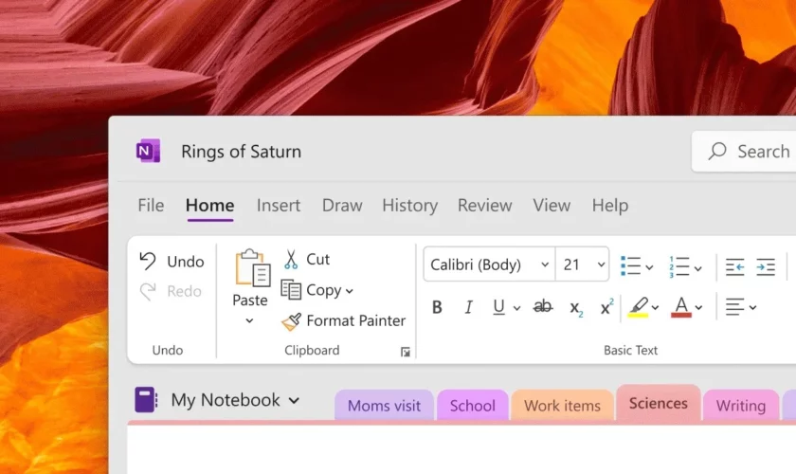Toggle italic formatting
The image size is (796, 474).
(468, 307)
